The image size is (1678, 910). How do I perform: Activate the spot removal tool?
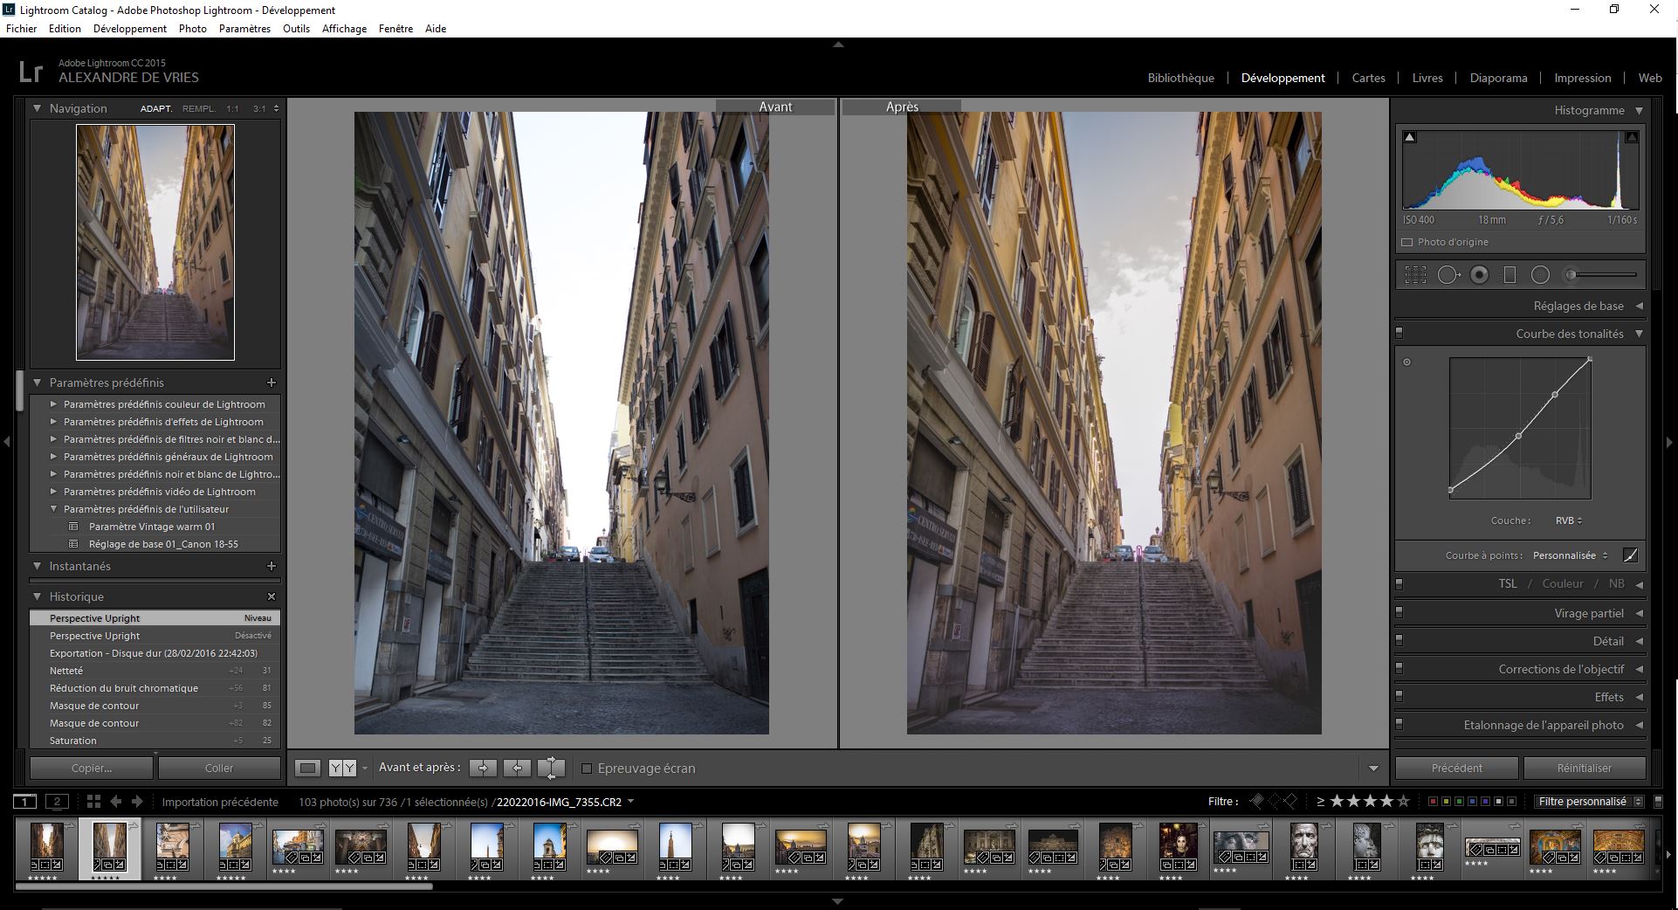(1448, 275)
